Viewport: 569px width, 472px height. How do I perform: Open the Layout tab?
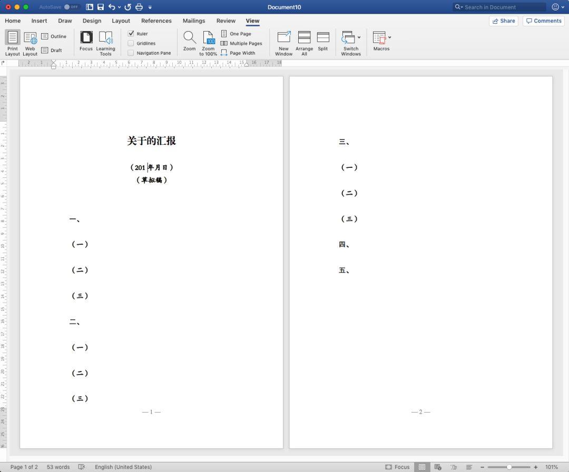pyautogui.click(x=121, y=21)
